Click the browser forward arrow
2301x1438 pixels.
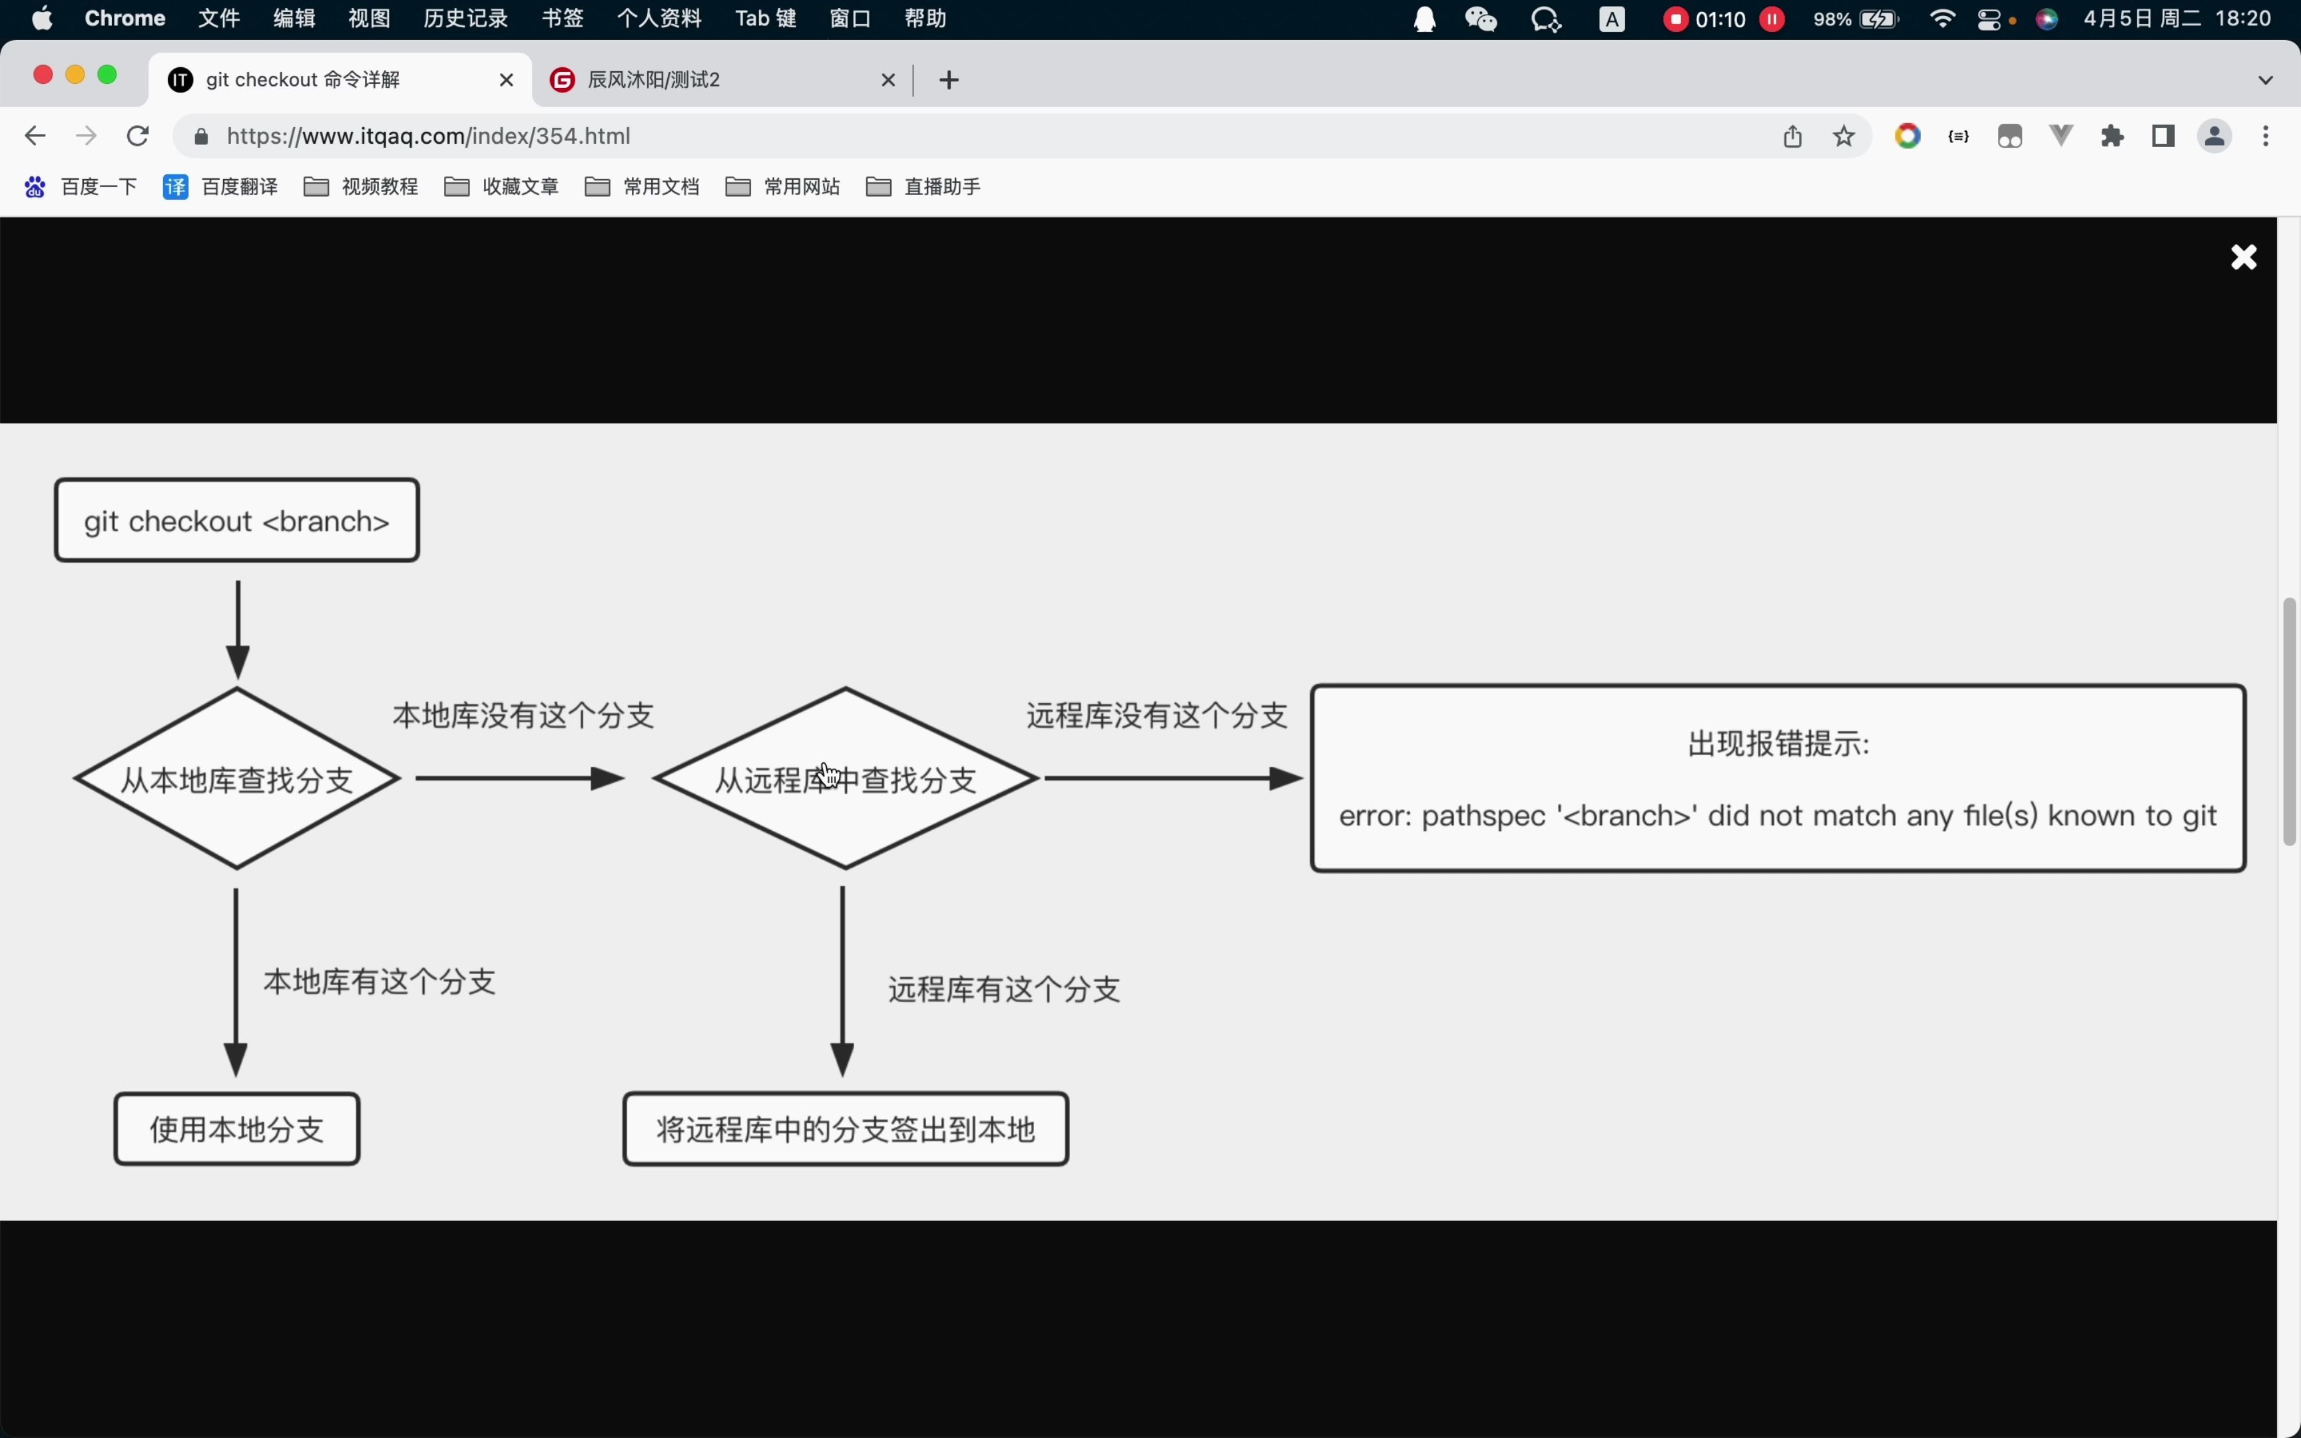point(87,136)
